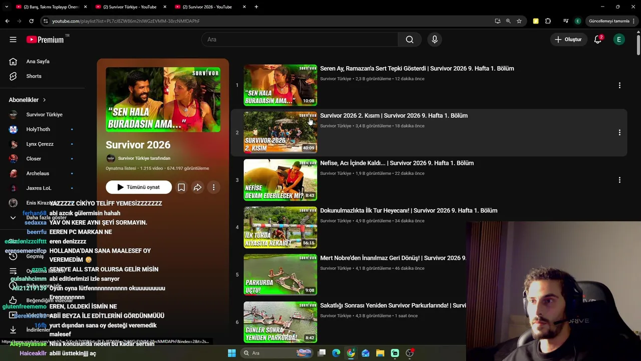641x361 pixels.
Task: Open Microsoft Edge from the taskbar
Action: point(336,353)
